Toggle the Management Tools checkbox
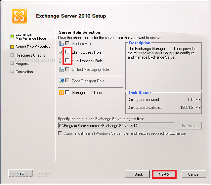This screenshot has width=211, height=185. point(67,92)
